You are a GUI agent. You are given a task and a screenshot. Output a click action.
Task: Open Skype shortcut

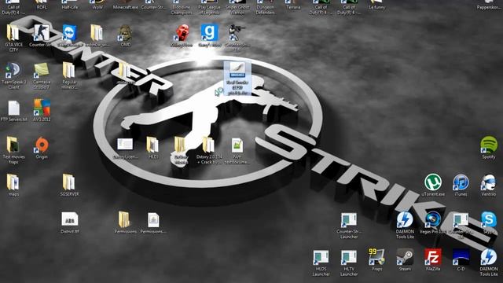tap(489, 219)
